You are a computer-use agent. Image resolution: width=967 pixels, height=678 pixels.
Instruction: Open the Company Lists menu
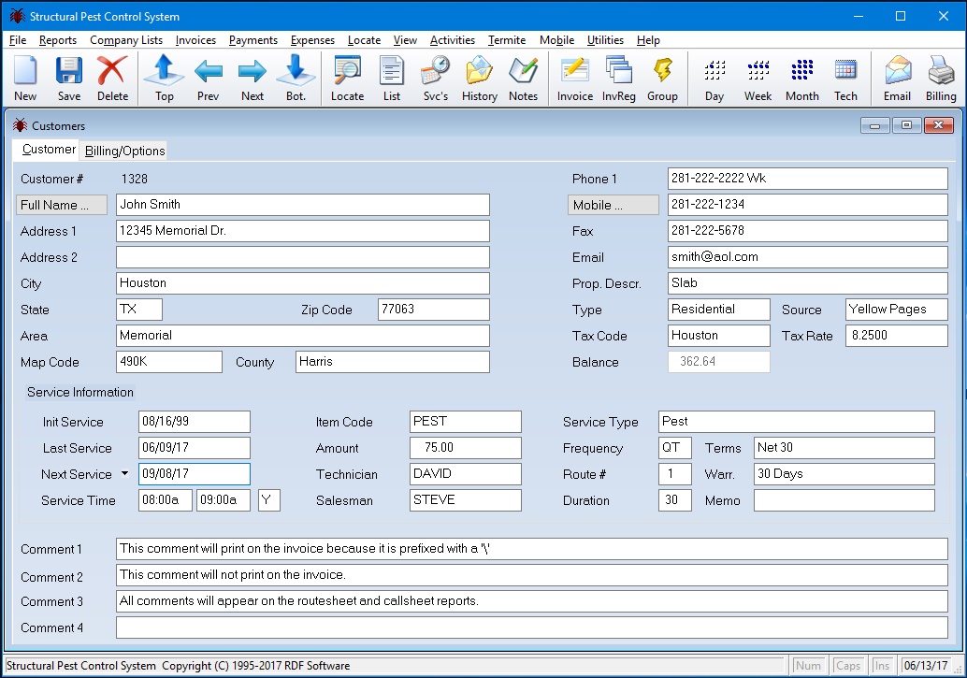click(x=126, y=40)
